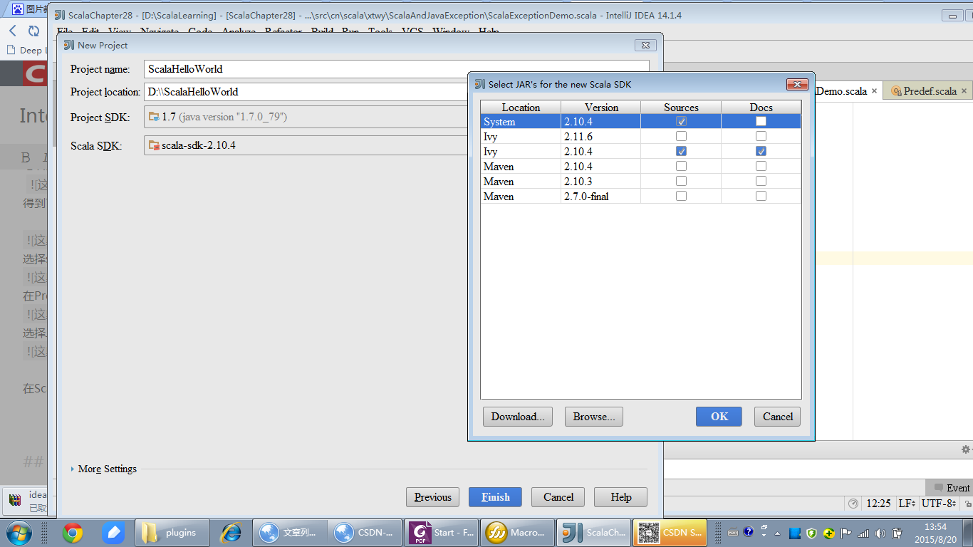Click the keyboard icon in system tray
This screenshot has width=973, height=547.
[733, 532]
